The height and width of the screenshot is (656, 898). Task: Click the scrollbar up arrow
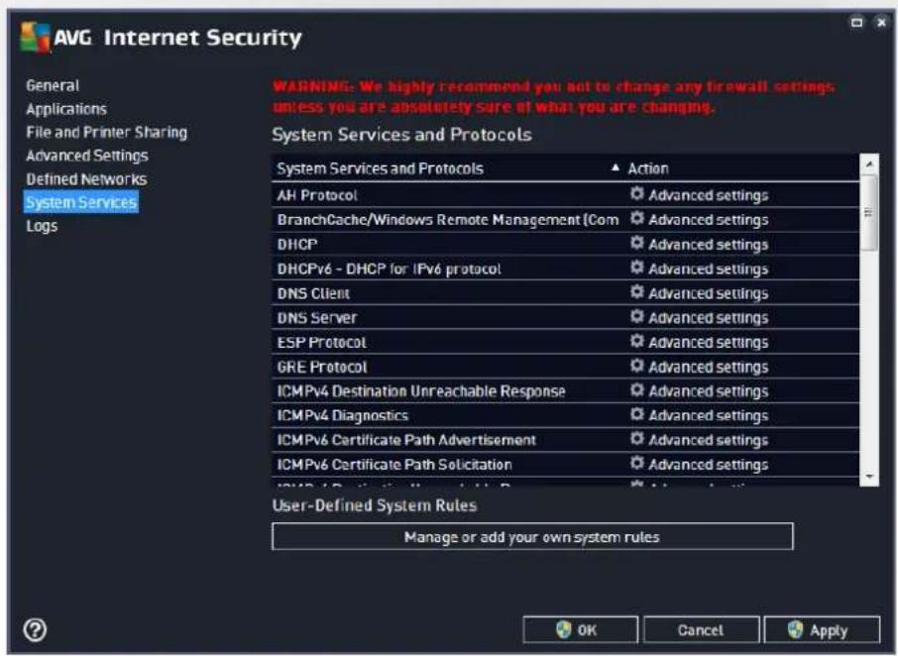click(869, 164)
